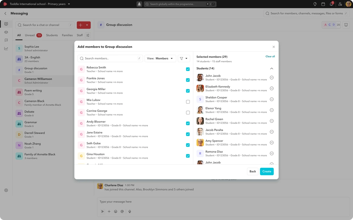Open notifications bell in top bar
Screen dimensions: 353x220
click(x=331, y=4)
